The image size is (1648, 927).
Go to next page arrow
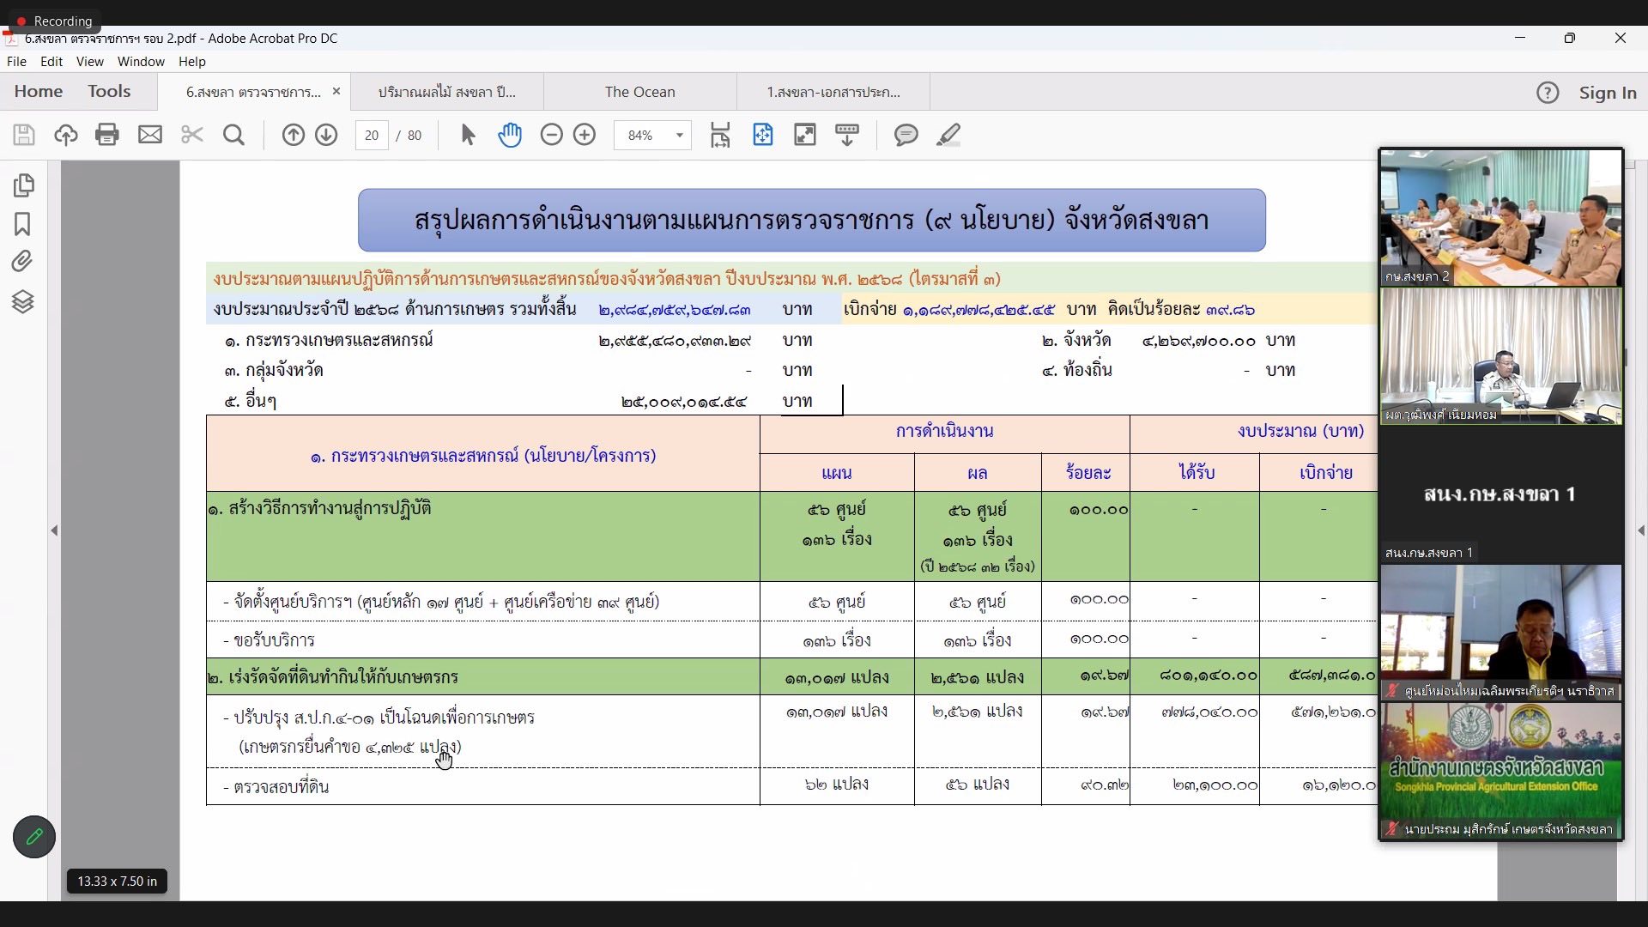[326, 135]
